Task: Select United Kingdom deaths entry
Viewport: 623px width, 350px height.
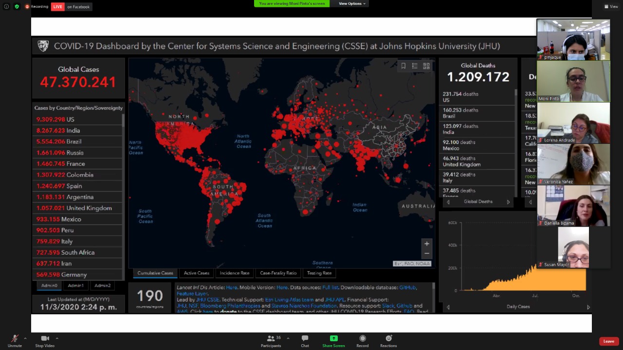Action: click(477, 161)
